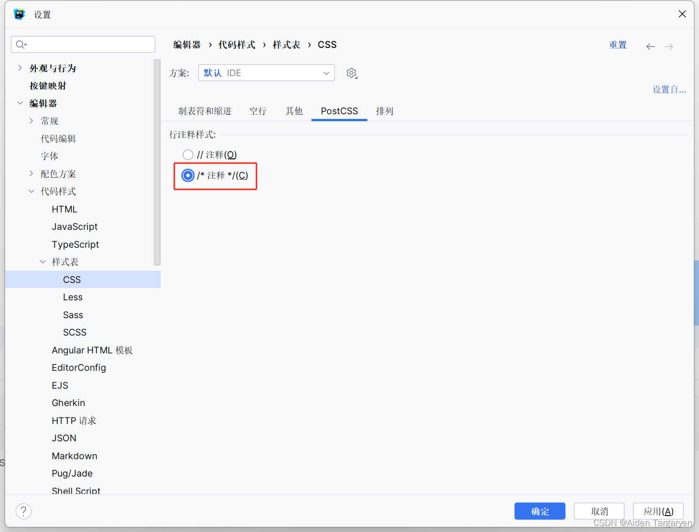Select 按键映射 in the tree
The width and height of the screenshot is (699, 532).
click(x=48, y=86)
